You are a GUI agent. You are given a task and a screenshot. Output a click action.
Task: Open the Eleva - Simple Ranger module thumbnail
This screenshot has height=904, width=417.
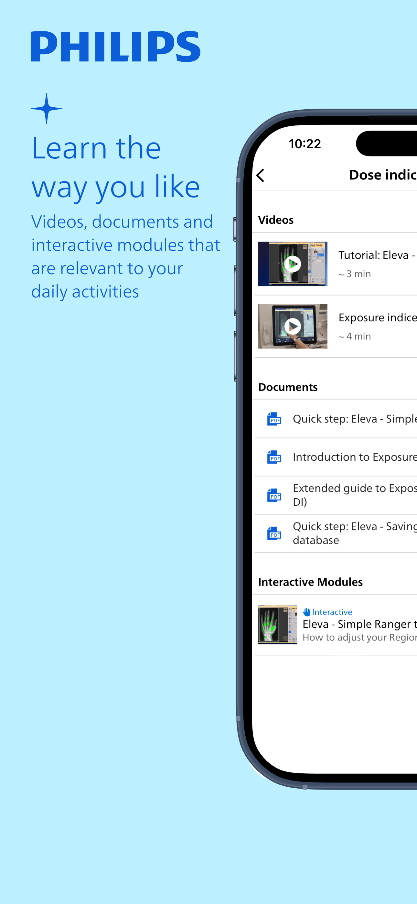pos(277,625)
